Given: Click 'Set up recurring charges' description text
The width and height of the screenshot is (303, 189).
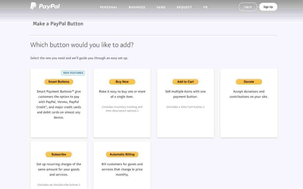Looking at the screenshot, I should tap(59, 169).
